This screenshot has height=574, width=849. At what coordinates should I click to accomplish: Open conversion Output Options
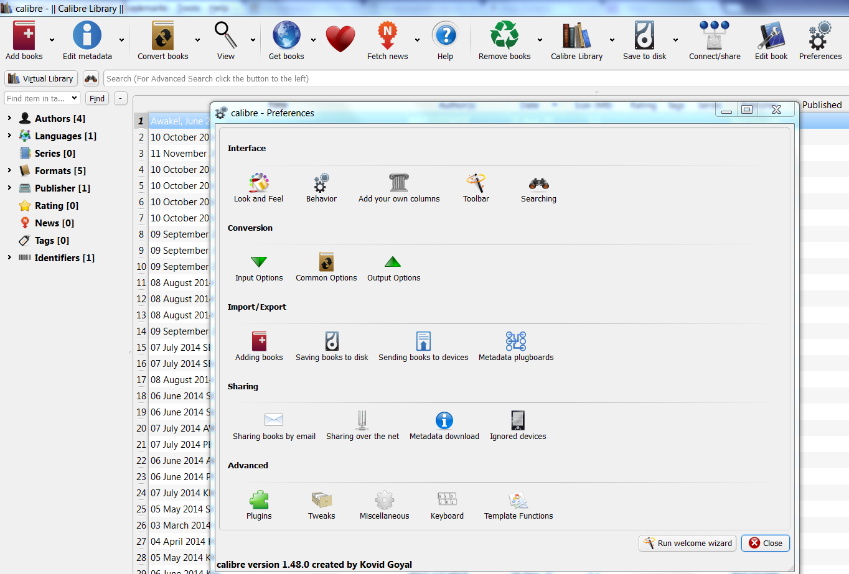tap(393, 268)
